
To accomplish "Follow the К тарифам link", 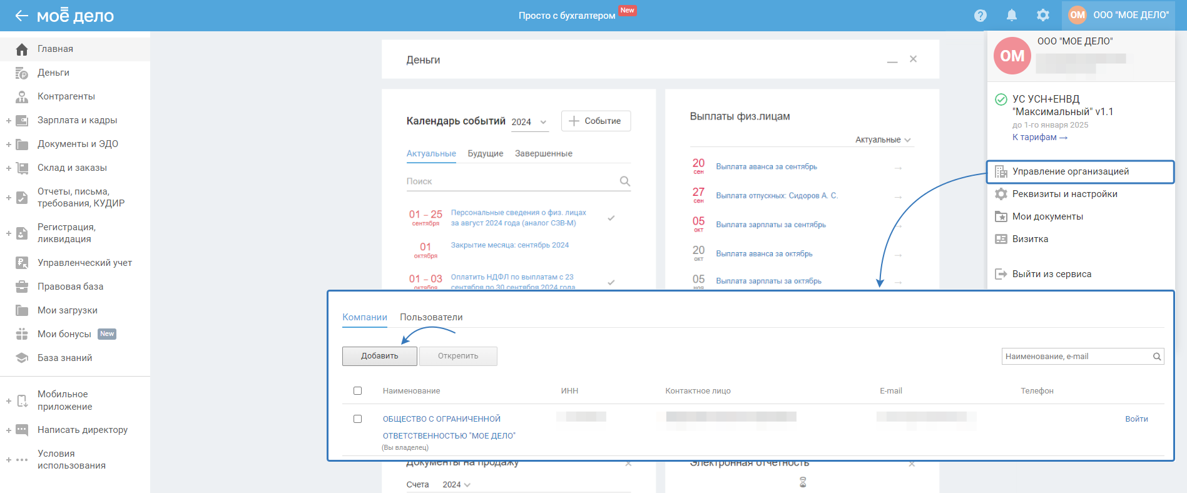I will pos(1040,138).
